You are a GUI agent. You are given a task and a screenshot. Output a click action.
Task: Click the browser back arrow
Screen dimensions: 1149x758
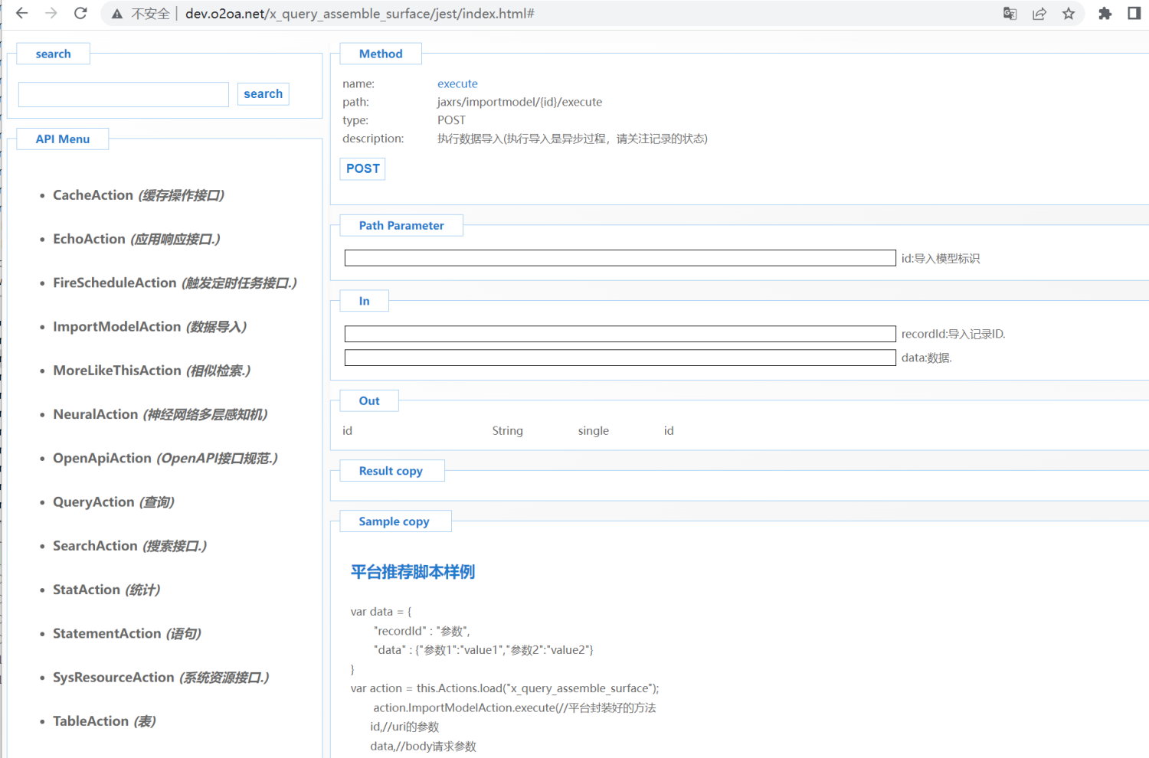(x=21, y=13)
